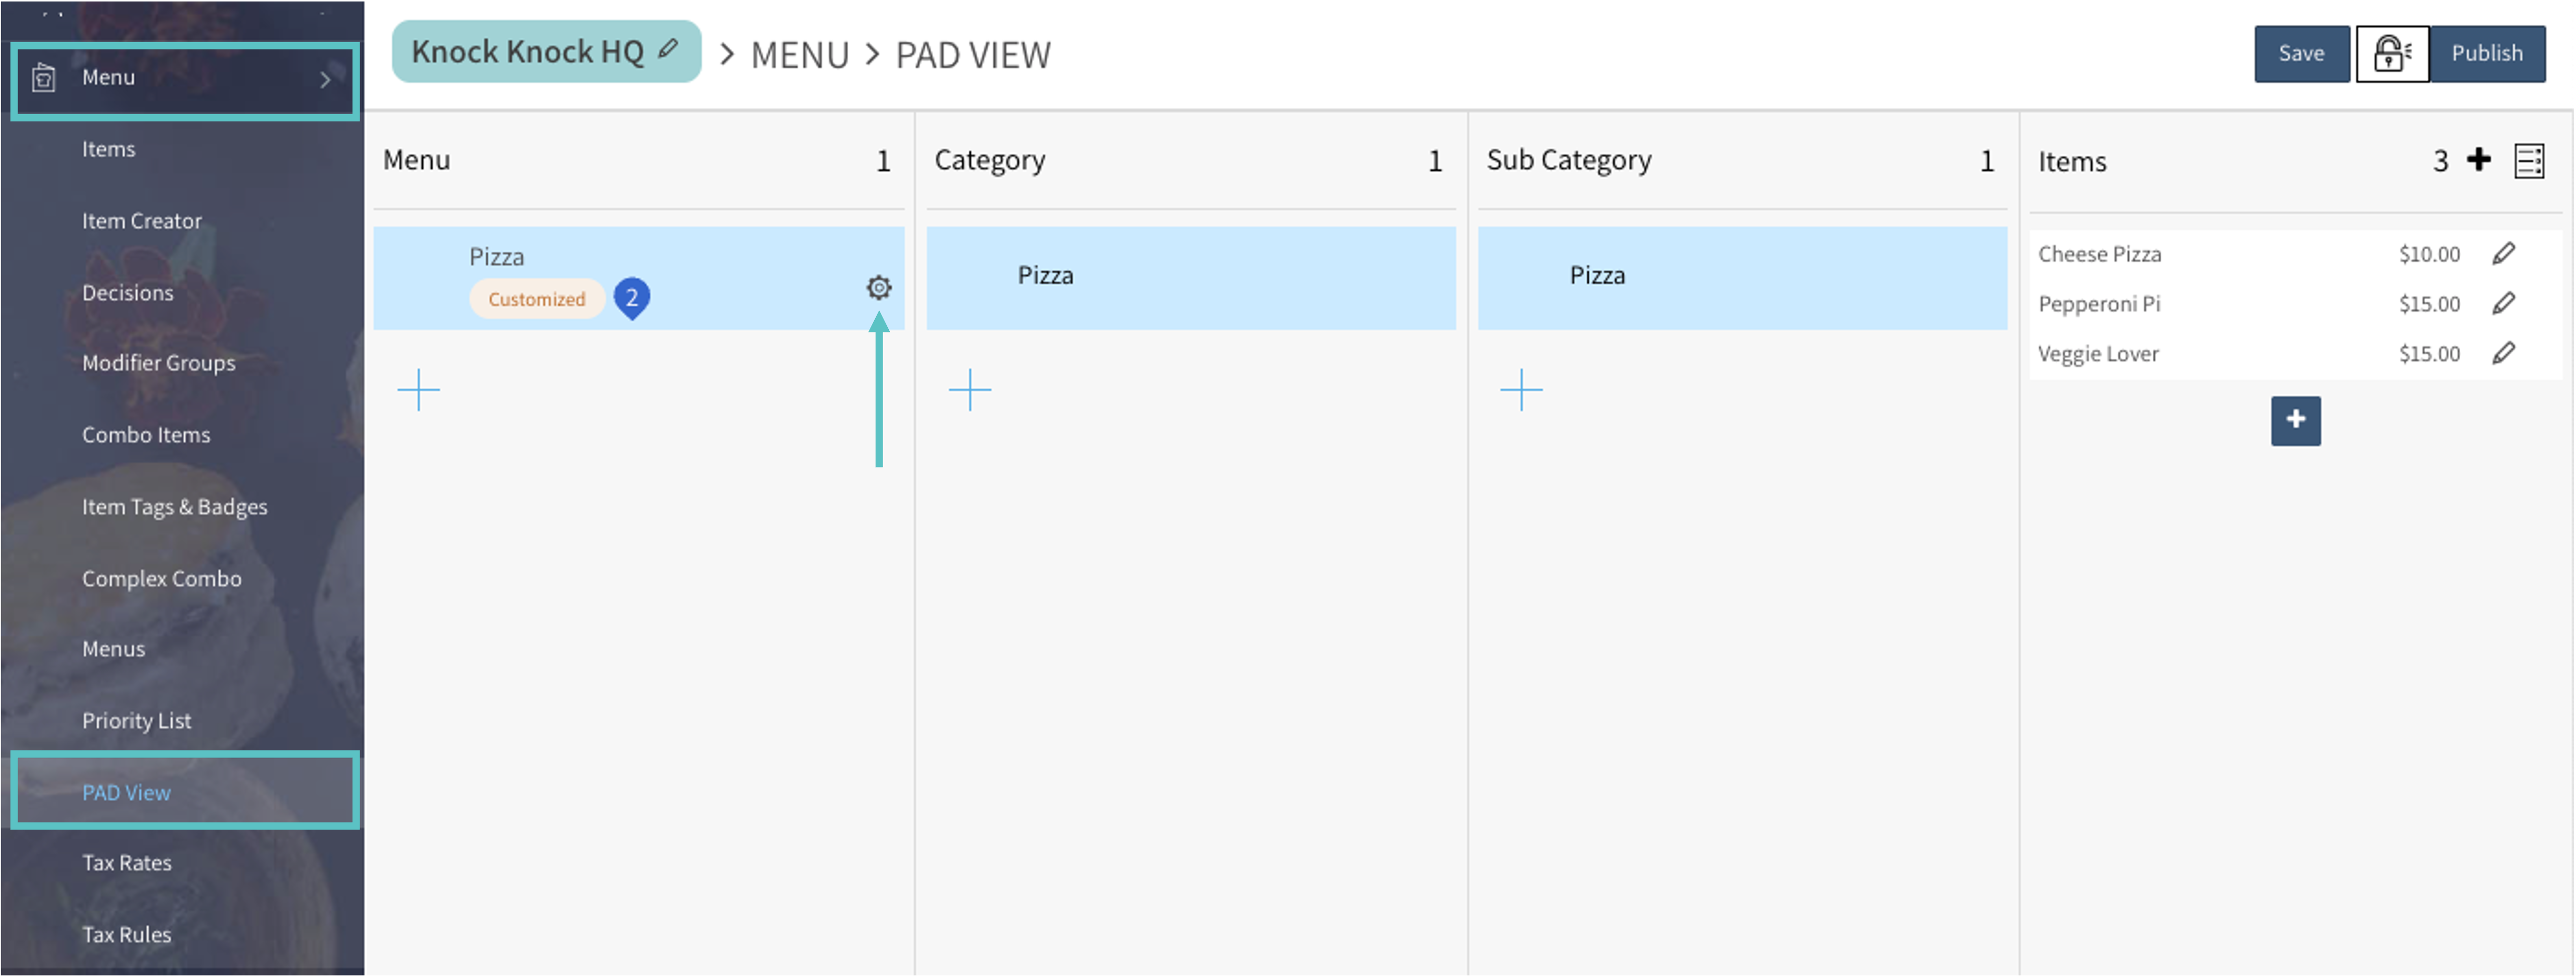
Task: Add a new category with plus
Action: (x=969, y=390)
